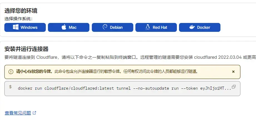Switch to the Red Hat label
The image size is (256, 120).
[x=160, y=27]
